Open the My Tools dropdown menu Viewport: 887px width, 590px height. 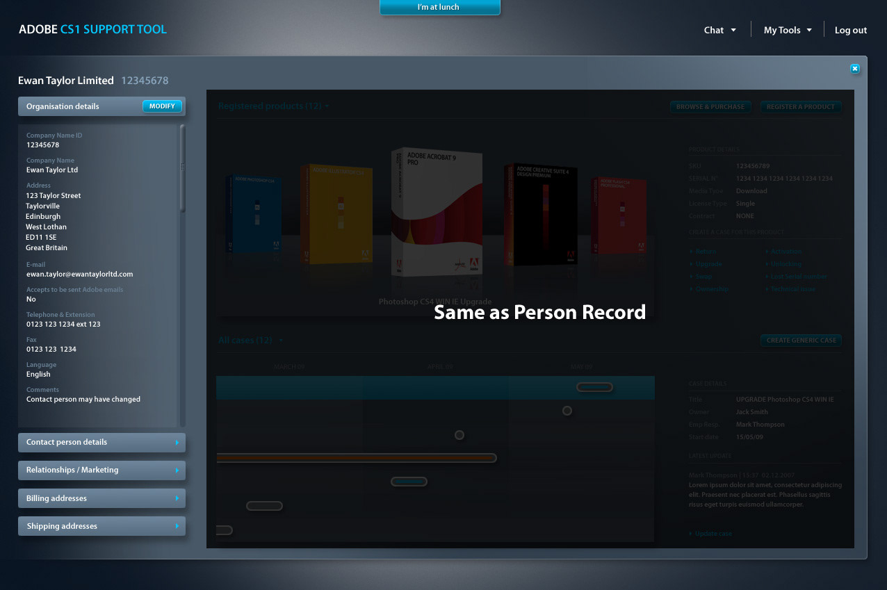[788, 30]
